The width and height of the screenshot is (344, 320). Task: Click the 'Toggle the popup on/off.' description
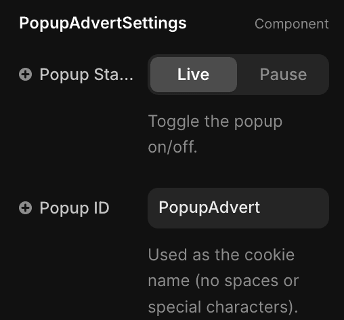coord(215,134)
